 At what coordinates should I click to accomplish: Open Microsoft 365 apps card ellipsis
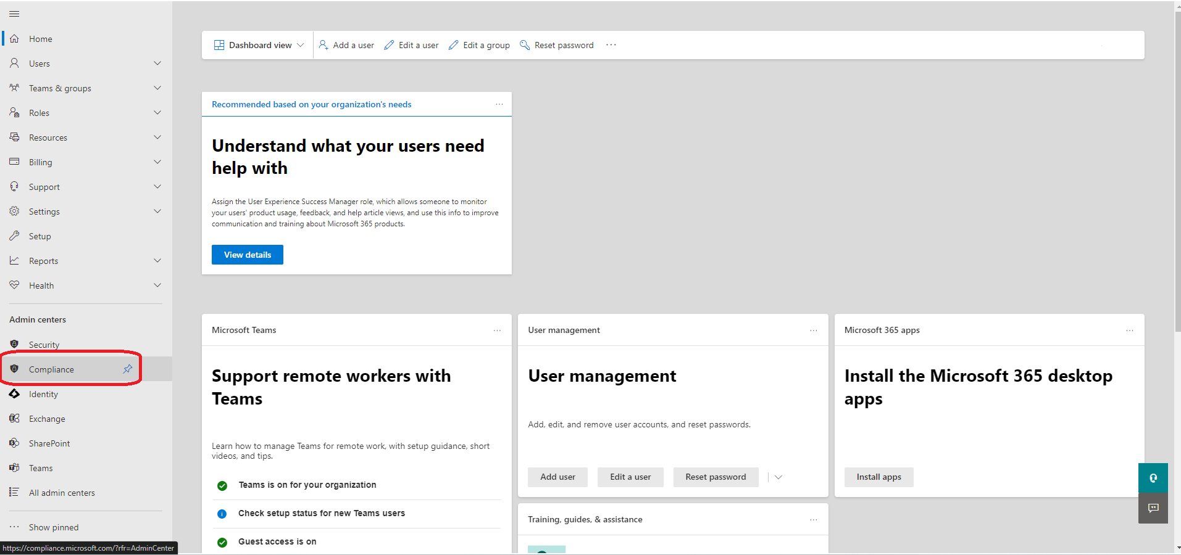[x=1130, y=331]
